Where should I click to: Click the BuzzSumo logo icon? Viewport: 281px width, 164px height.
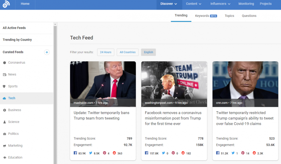point(6,4)
